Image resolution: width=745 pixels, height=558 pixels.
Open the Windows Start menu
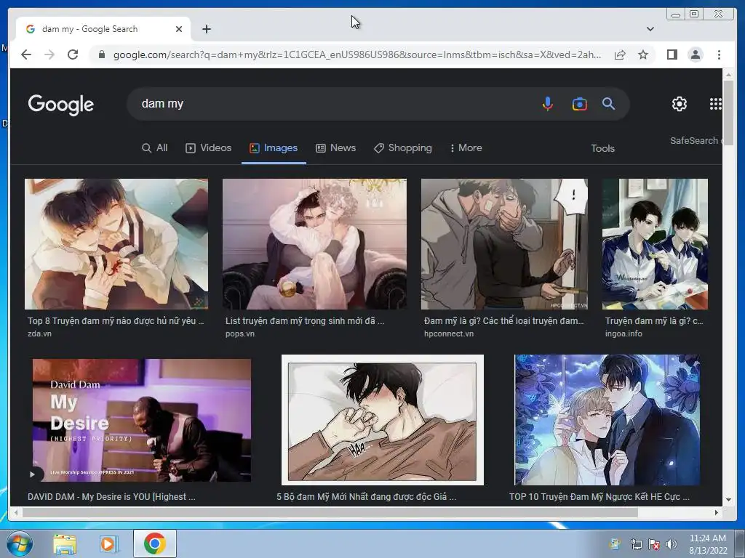19,543
